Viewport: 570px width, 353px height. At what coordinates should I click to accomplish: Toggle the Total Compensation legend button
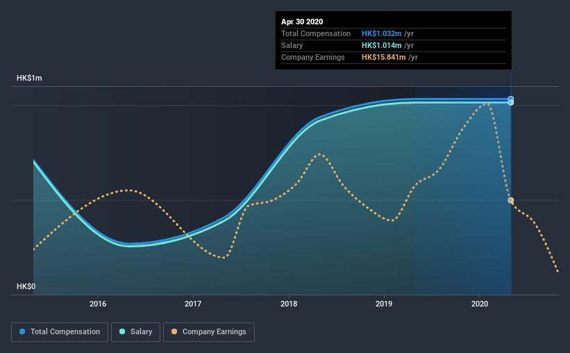coord(60,332)
